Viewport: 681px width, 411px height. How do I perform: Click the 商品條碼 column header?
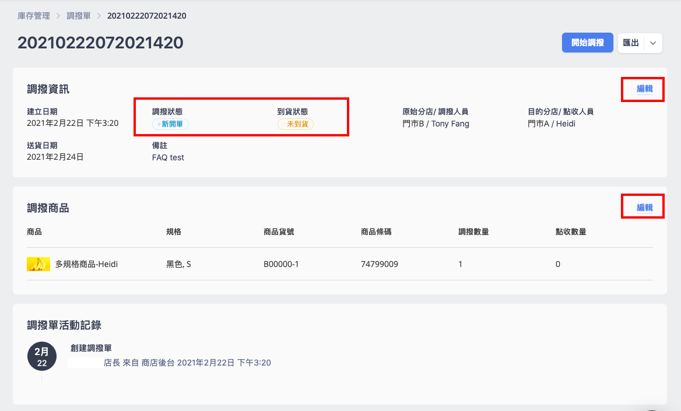(x=376, y=231)
